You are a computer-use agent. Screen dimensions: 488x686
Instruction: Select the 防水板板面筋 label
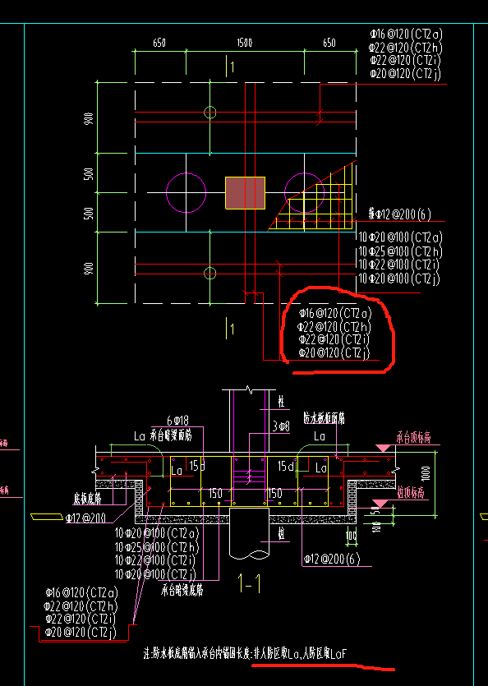click(x=324, y=418)
